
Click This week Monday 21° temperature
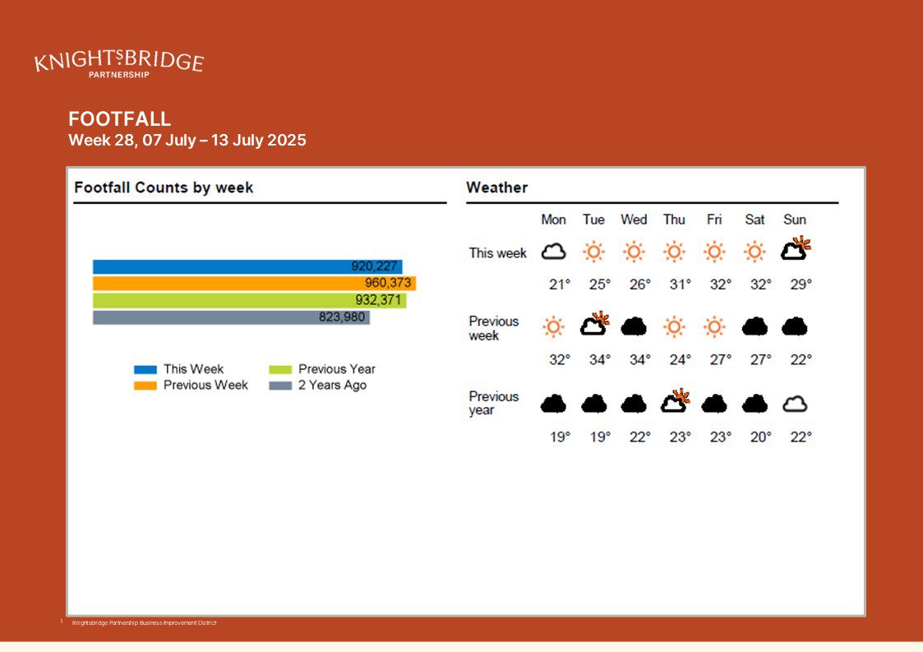pos(559,284)
